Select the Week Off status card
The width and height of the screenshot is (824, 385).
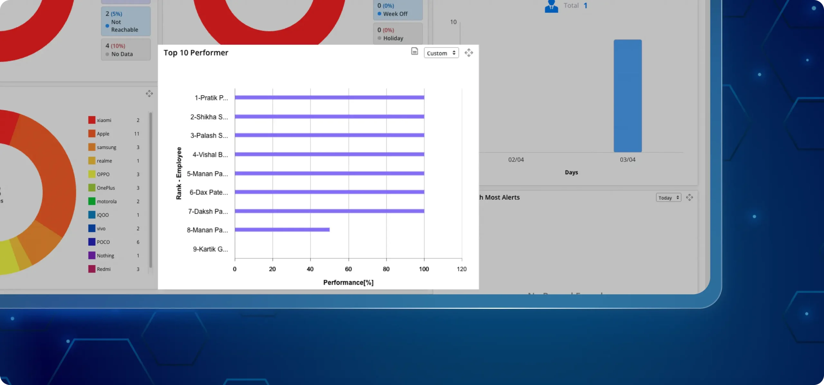[398, 10]
